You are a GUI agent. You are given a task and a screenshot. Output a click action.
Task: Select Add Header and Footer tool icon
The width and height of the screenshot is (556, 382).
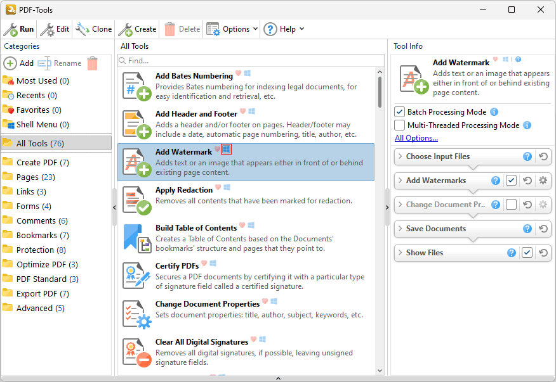coord(137,124)
